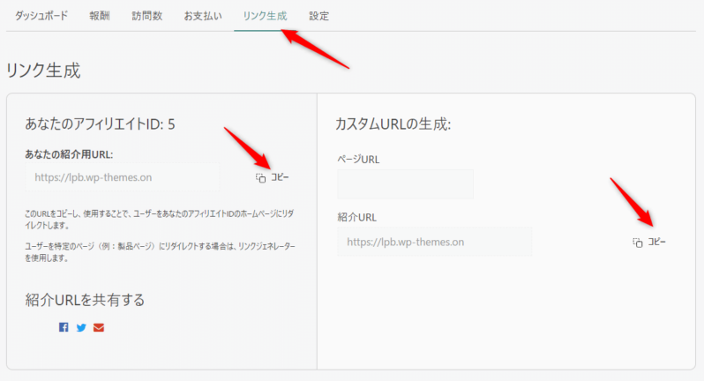Image resolution: width=704 pixels, height=381 pixels.
Task: Open the ダッシュボード tab
Action: tap(41, 16)
